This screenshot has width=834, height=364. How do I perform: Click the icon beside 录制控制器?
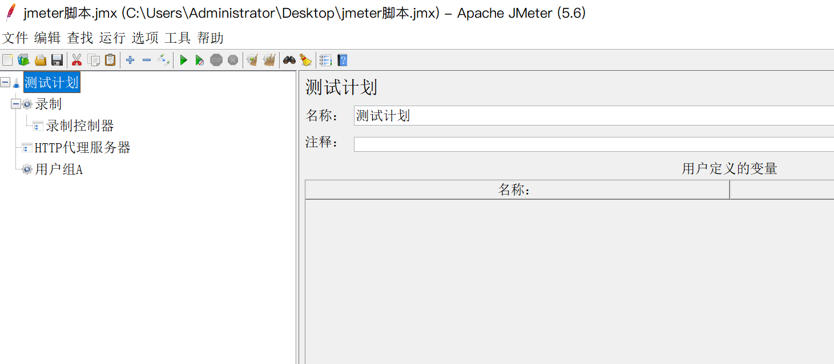38,126
